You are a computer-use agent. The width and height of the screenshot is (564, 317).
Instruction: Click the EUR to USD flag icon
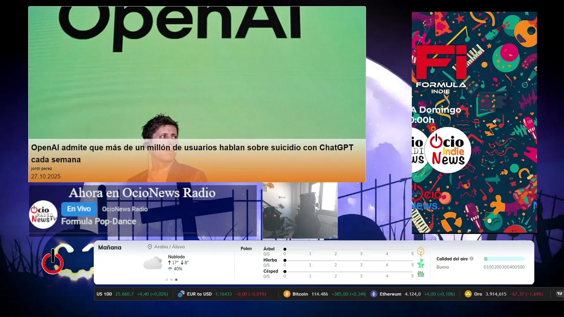point(181,294)
